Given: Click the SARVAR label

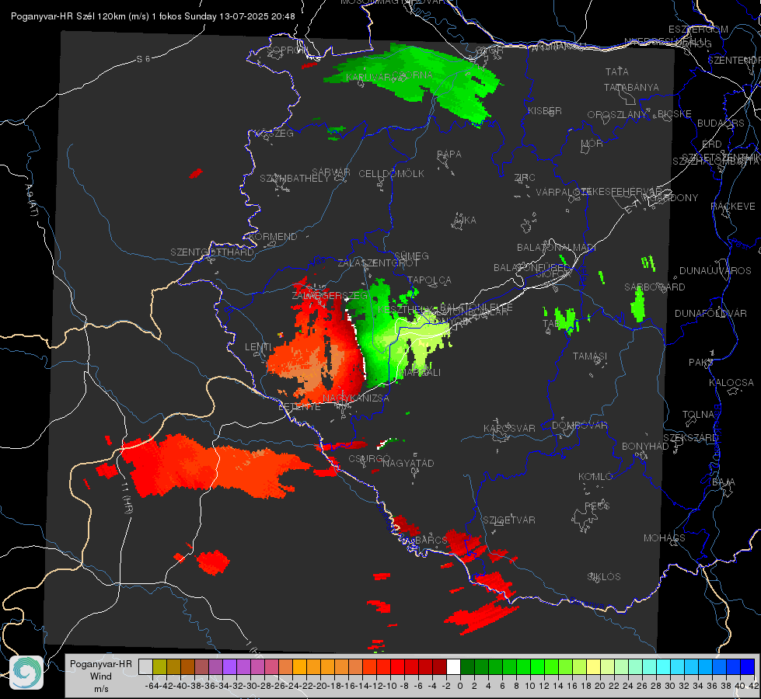Looking at the screenshot, I should (331, 172).
